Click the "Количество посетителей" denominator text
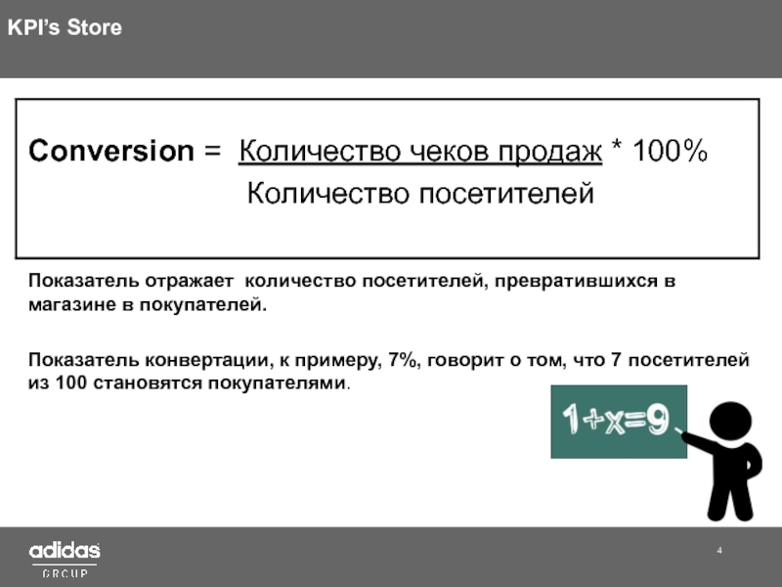782x587 pixels. [x=419, y=194]
